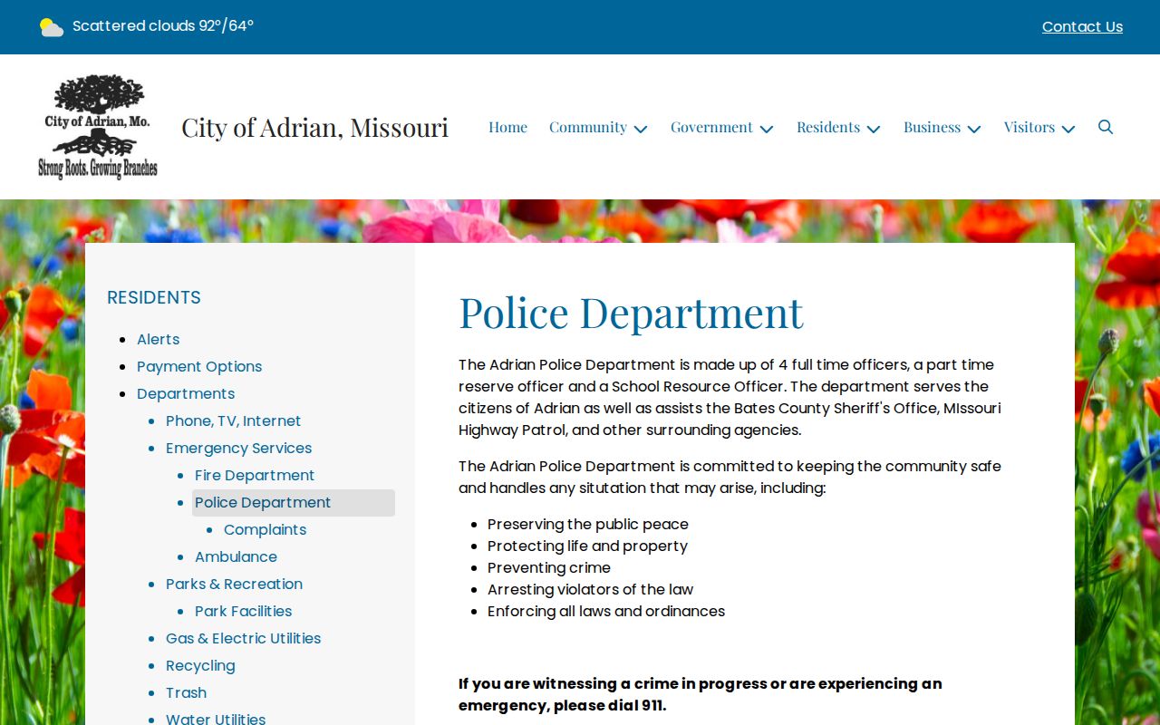Open the Business nav item
This screenshot has width=1160, height=725.
[932, 127]
